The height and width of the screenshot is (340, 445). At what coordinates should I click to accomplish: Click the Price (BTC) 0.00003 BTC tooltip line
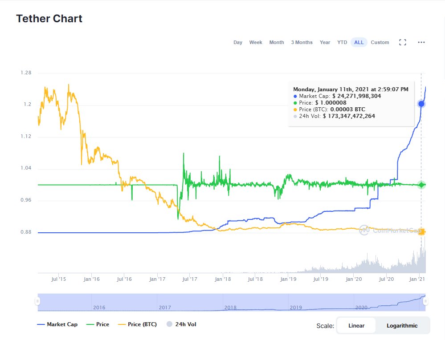[x=329, y=109]
